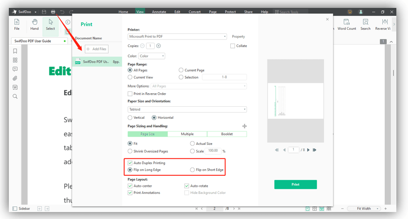Choose the Selection page range option

pos(181,77)
